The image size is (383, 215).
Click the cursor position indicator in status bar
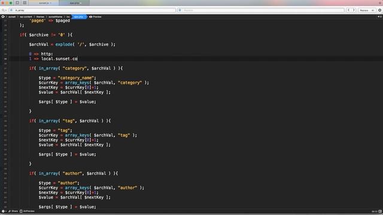click(375, 211)
